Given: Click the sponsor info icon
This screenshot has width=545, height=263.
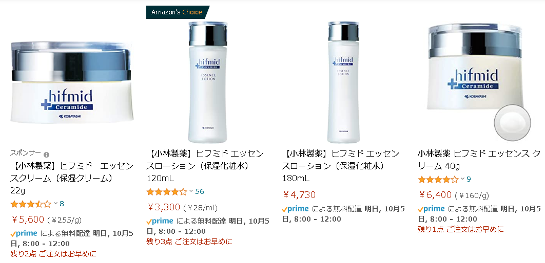Looking at the screenshot, I should click(x=46, y=155).
